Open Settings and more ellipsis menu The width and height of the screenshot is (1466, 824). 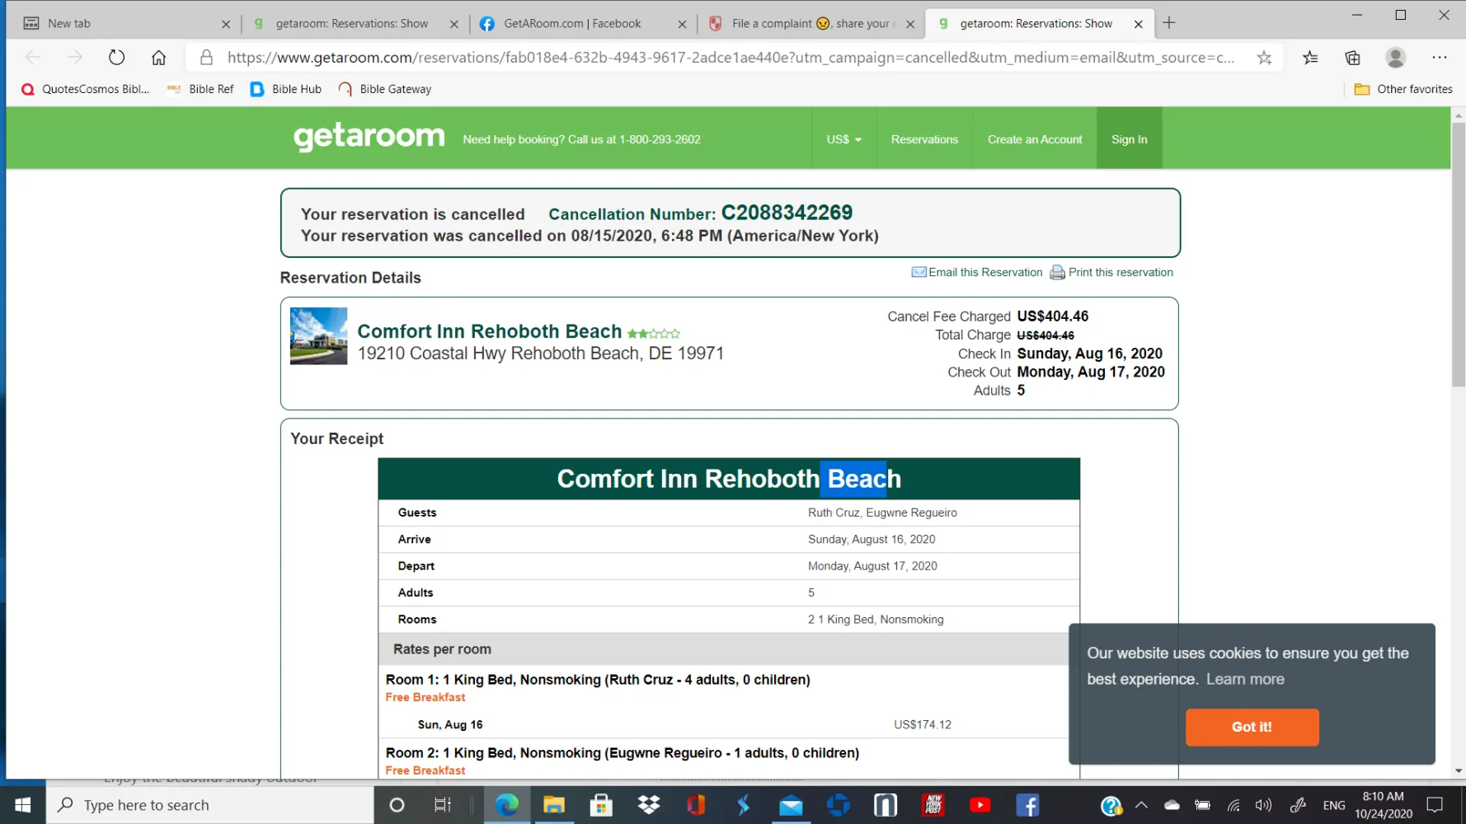click(1440, 58)
